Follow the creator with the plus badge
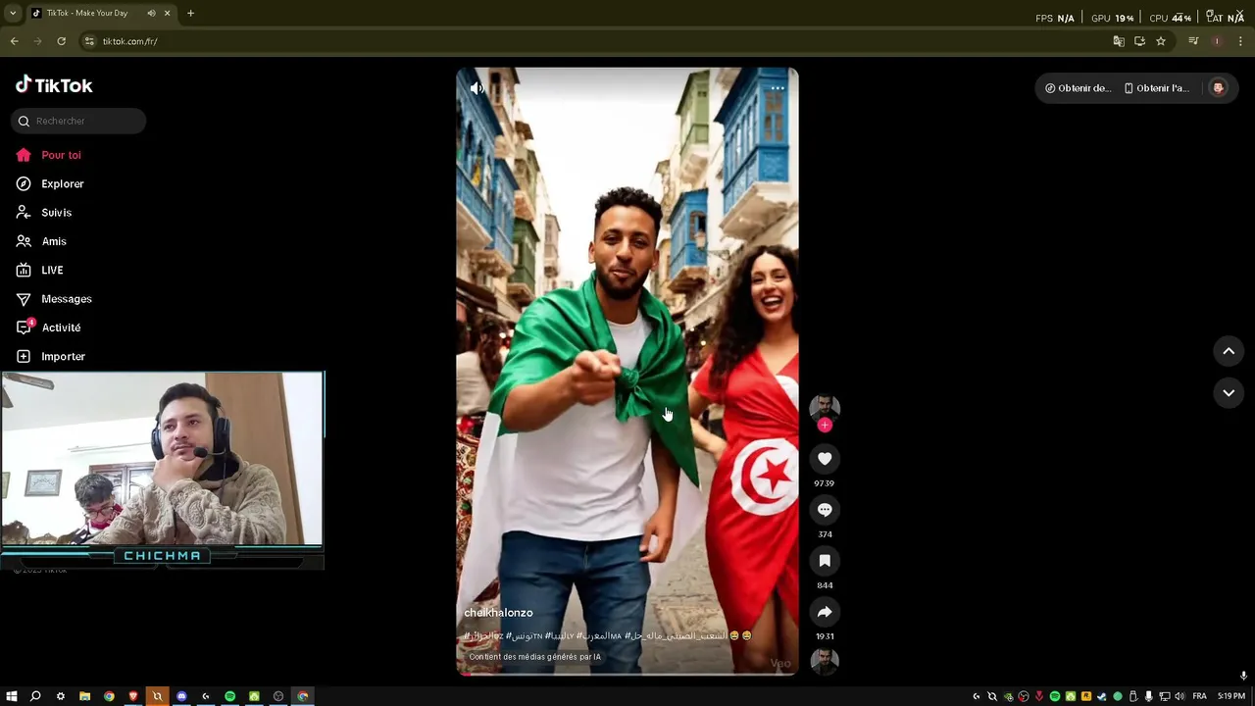The image size is (1255, 706). [825, 426]
